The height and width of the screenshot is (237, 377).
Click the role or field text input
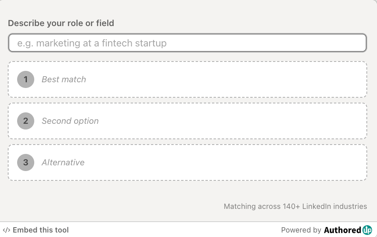[x=187, y=43]
